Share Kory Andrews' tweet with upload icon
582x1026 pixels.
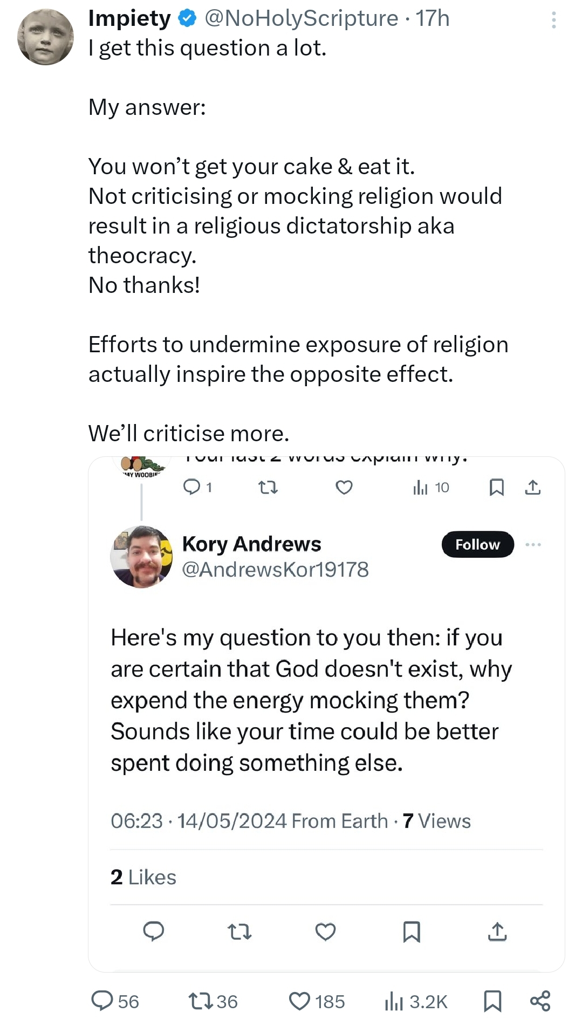click(497, 932)
